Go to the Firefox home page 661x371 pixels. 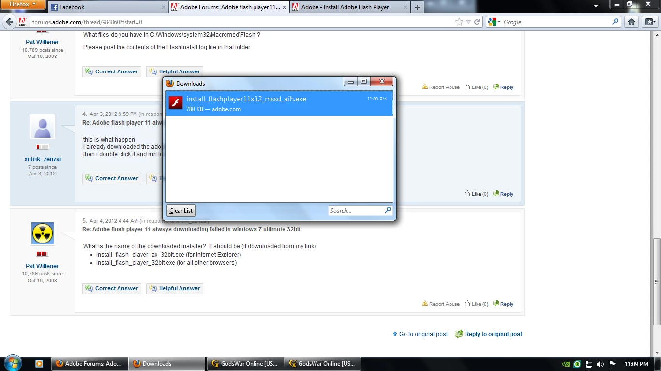pos(631,22)
